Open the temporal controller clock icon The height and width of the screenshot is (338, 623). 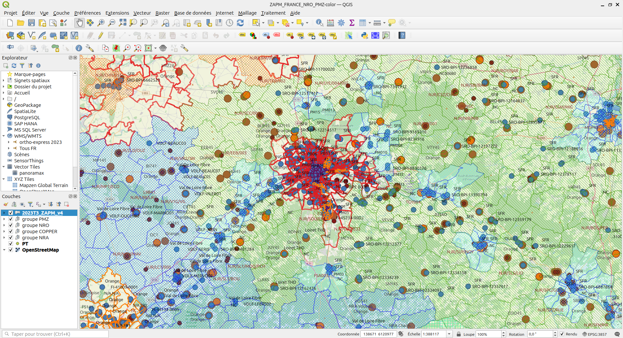click(230, 23)
